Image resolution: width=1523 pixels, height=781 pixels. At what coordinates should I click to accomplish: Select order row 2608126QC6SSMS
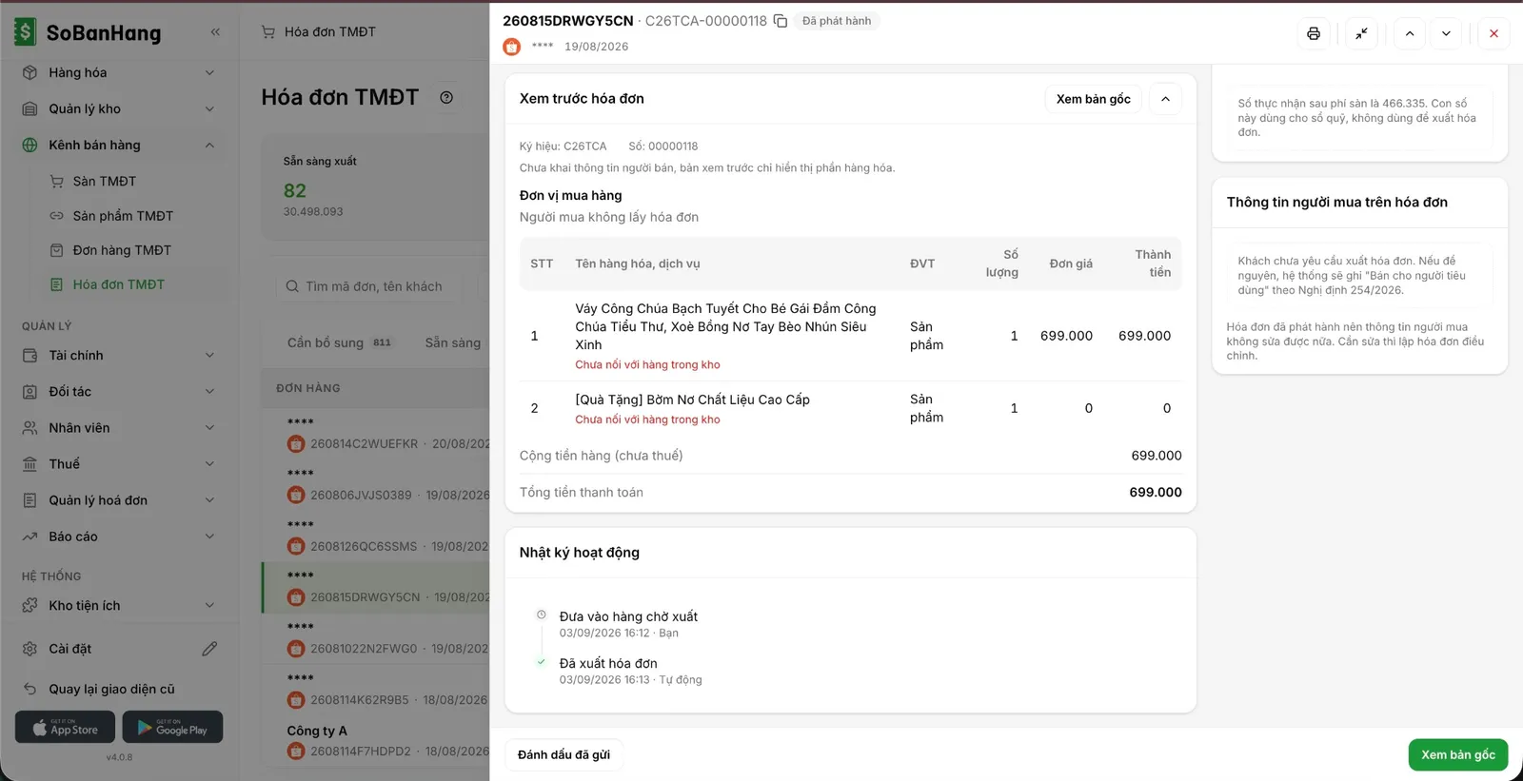coord(375,536)
